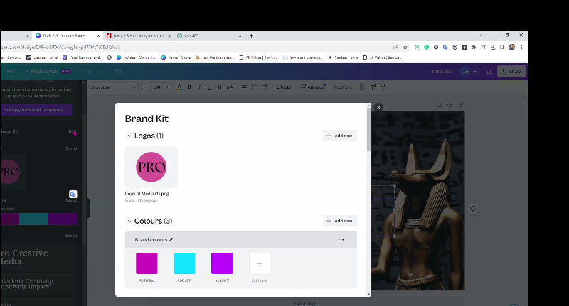Open the Home - Canva bookmark

click(176, 58)
